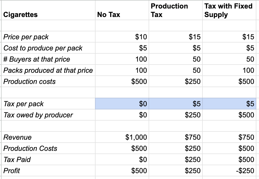Select 50 buyers under Production Tax
This screenshot has height=179, width=259.
[x=176, y=59]
